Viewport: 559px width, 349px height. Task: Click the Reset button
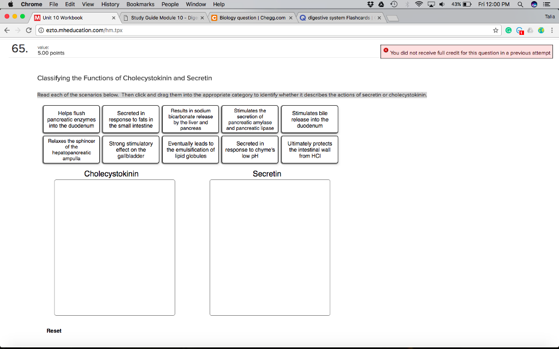53,330
